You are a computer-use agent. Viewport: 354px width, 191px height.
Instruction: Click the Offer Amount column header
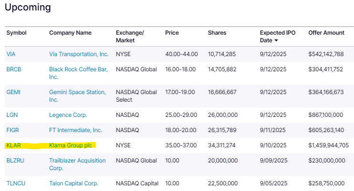coord(326,33)
